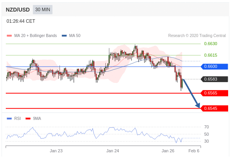The image size is (232, 160).
Task: Click the Research © 2020 Trading Central credit
Action: 197,35
